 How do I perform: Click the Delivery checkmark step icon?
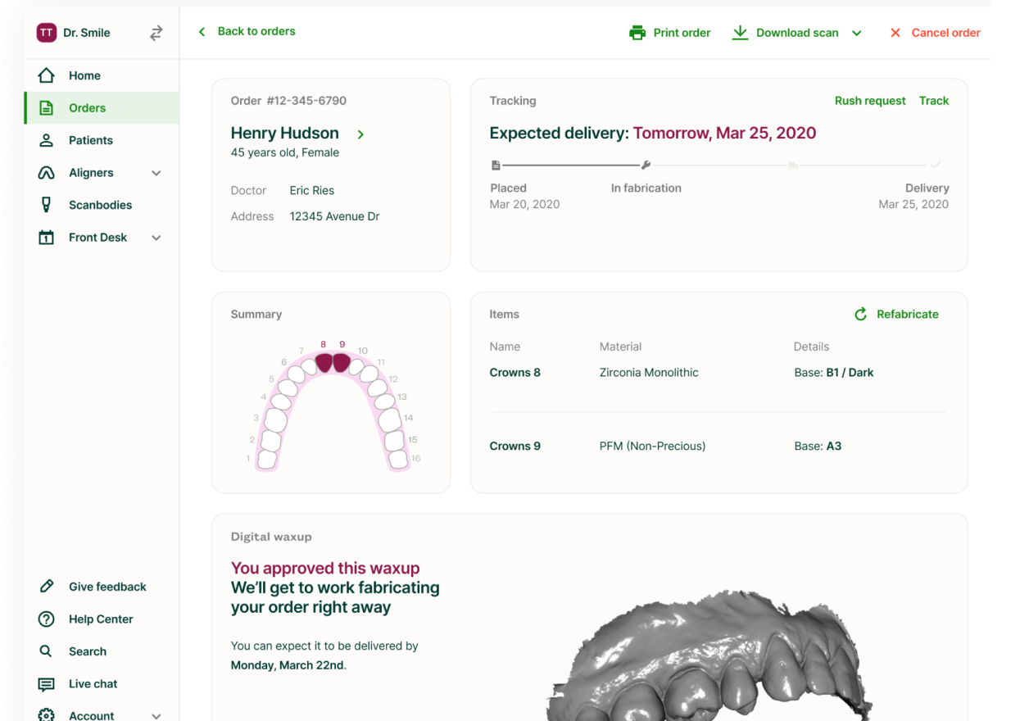coord(936,166)
